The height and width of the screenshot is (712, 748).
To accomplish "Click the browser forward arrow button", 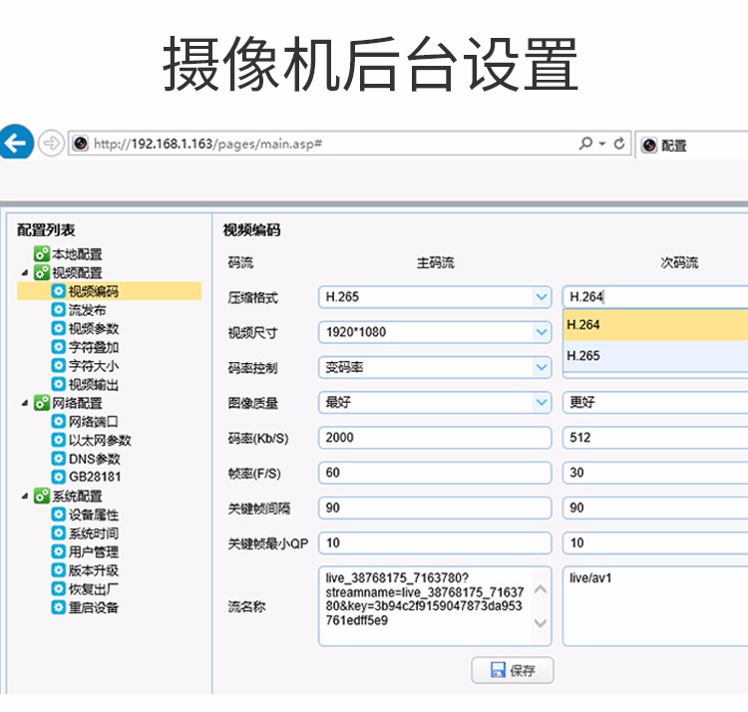I will tap(50, 144).
